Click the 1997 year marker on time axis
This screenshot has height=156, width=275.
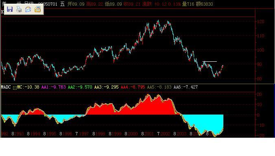84,134
